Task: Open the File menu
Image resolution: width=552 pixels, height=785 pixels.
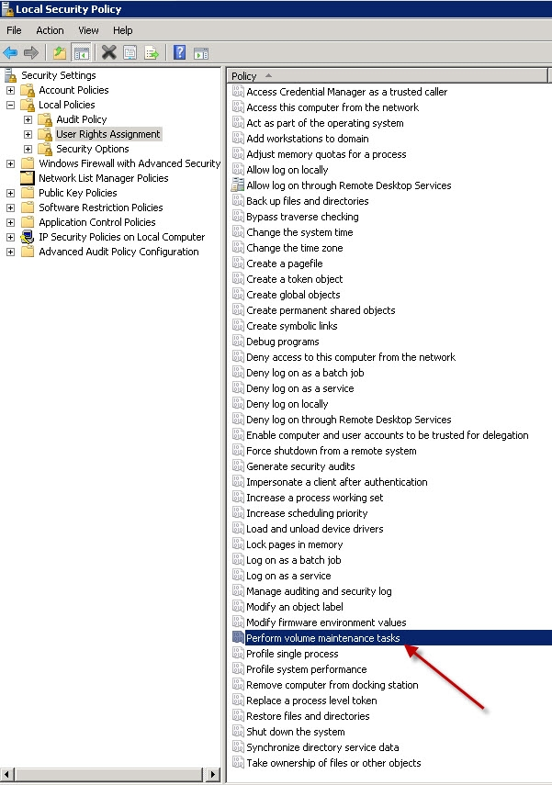Action: [14, 30]
